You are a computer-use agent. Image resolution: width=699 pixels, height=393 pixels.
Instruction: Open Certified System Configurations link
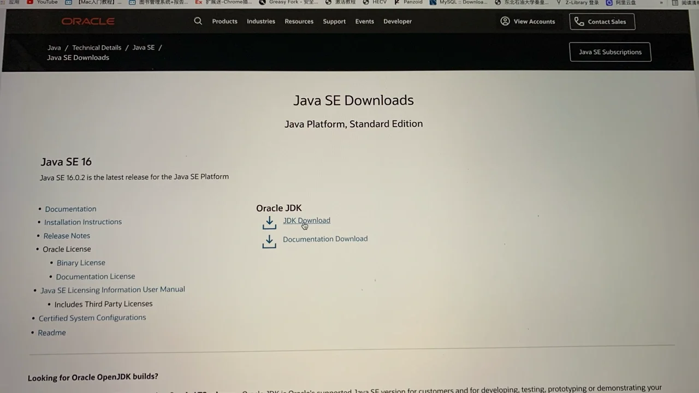(x=92, y=318)
